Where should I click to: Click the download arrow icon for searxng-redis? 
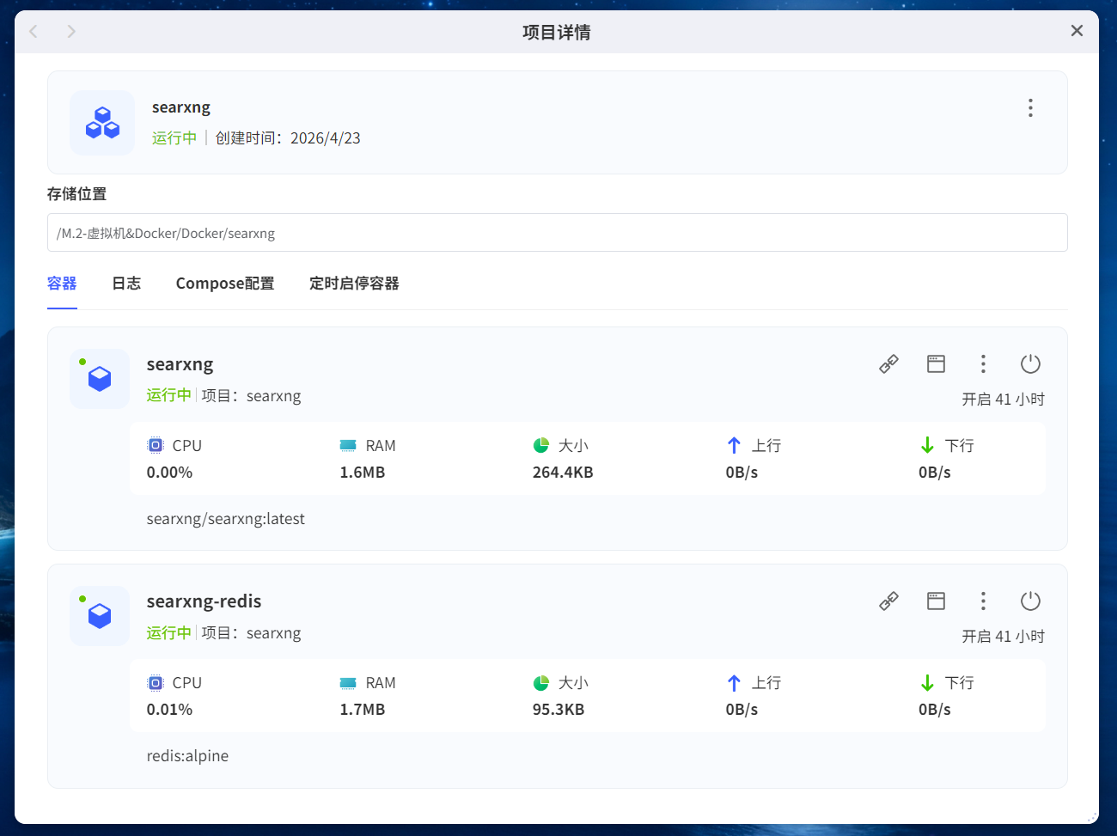click(x=927, y=683)
